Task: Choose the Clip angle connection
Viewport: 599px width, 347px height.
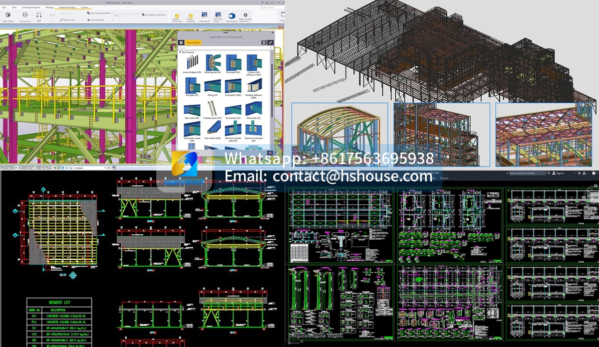Action: pyautogui.click(x=233, y=63)
